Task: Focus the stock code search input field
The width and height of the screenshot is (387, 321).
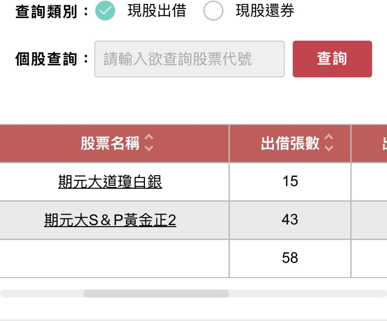Action: click(189, 59)
